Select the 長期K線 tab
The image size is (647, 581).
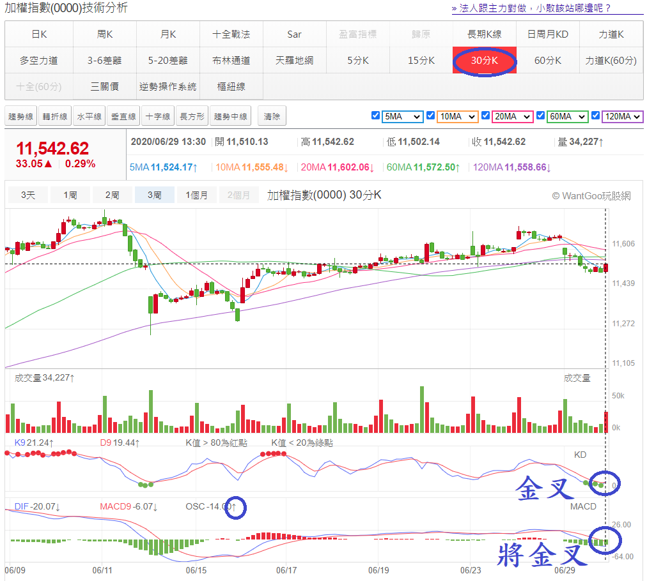(x=485, y=34)
